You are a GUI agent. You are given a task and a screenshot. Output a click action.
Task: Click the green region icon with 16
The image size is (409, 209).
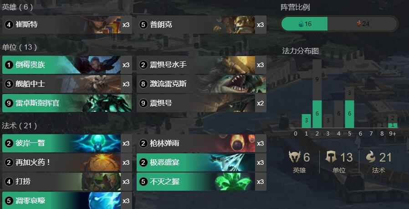(301, 24)
